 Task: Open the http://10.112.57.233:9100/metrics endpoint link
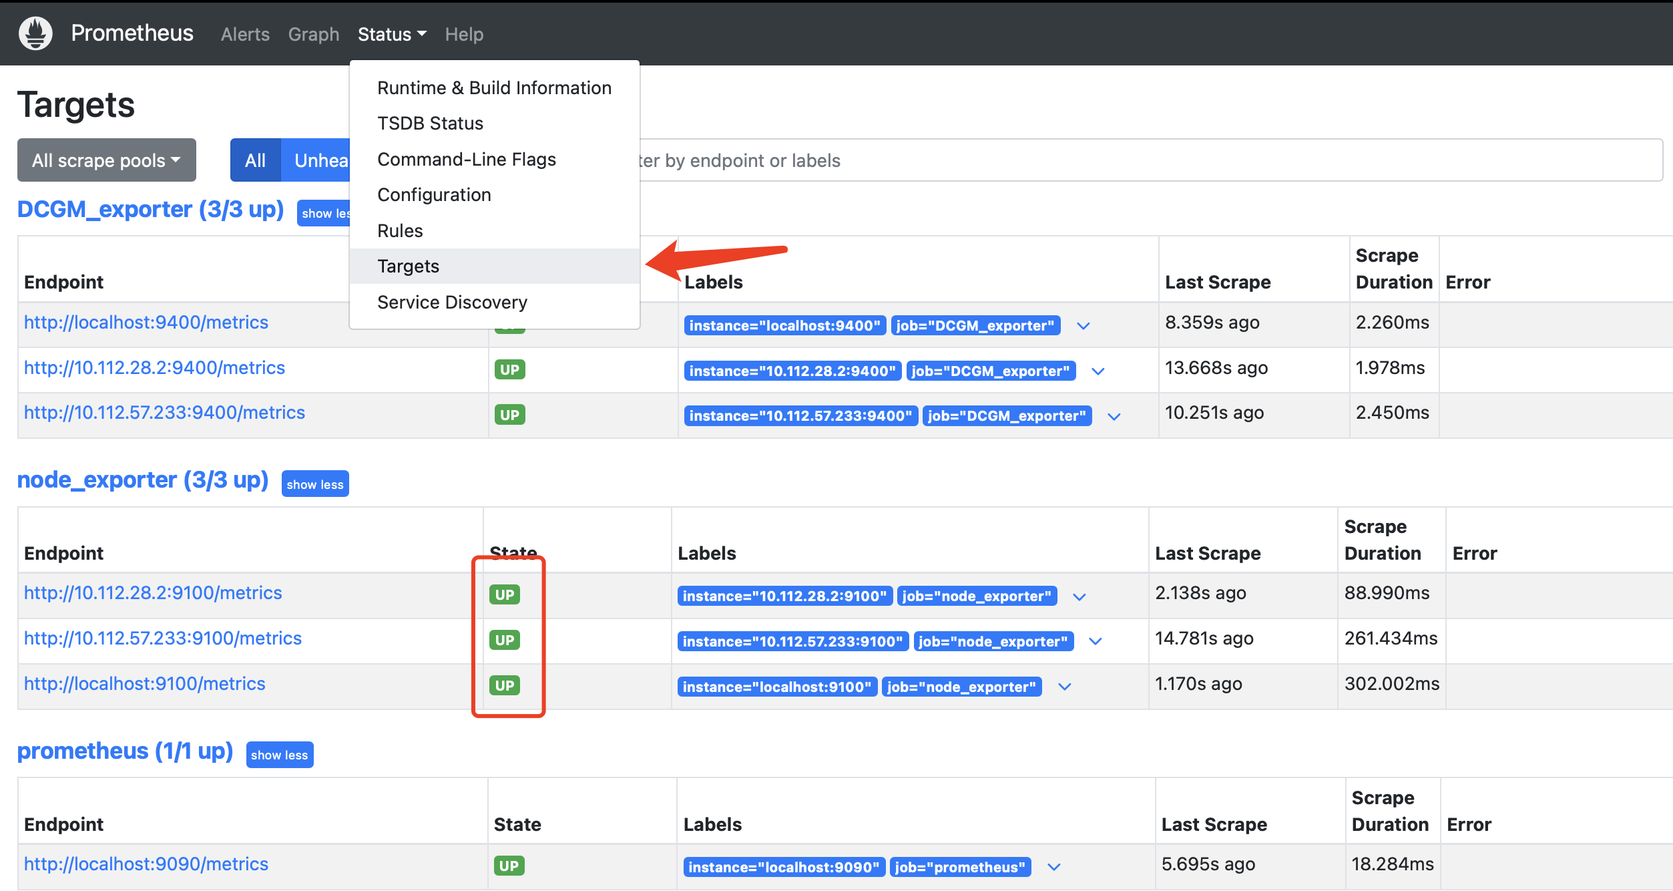[x=163, y=639]
